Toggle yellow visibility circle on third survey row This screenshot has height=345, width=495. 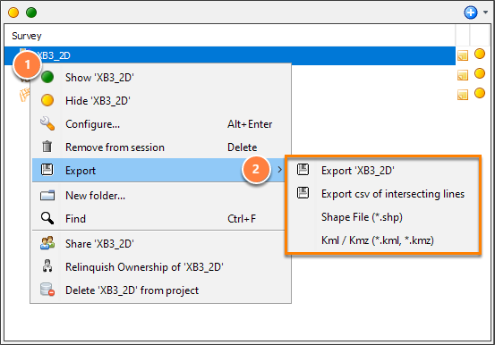pyautogui.click(x=480, y=93)
